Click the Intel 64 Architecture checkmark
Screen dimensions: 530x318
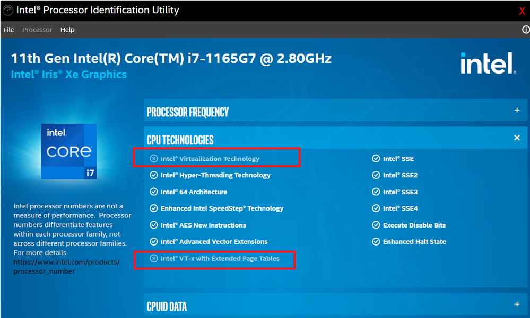pos(154,192)
